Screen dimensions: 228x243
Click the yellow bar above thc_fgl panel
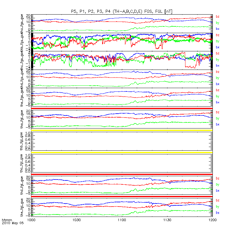(122, 152)
